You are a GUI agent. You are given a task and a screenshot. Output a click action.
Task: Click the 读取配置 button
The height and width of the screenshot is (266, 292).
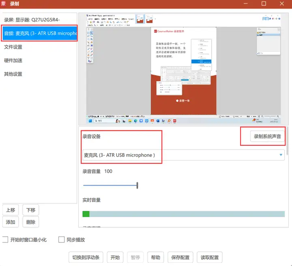click(210, 257)
